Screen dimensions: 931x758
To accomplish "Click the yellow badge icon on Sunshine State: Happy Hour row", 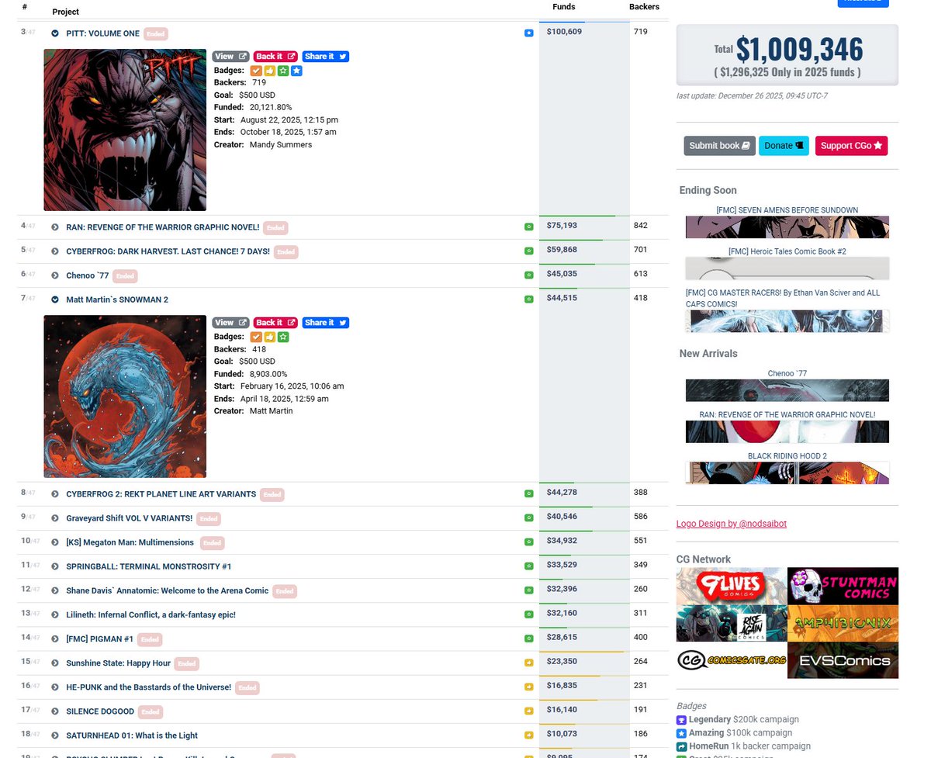I will pos(529,663).
